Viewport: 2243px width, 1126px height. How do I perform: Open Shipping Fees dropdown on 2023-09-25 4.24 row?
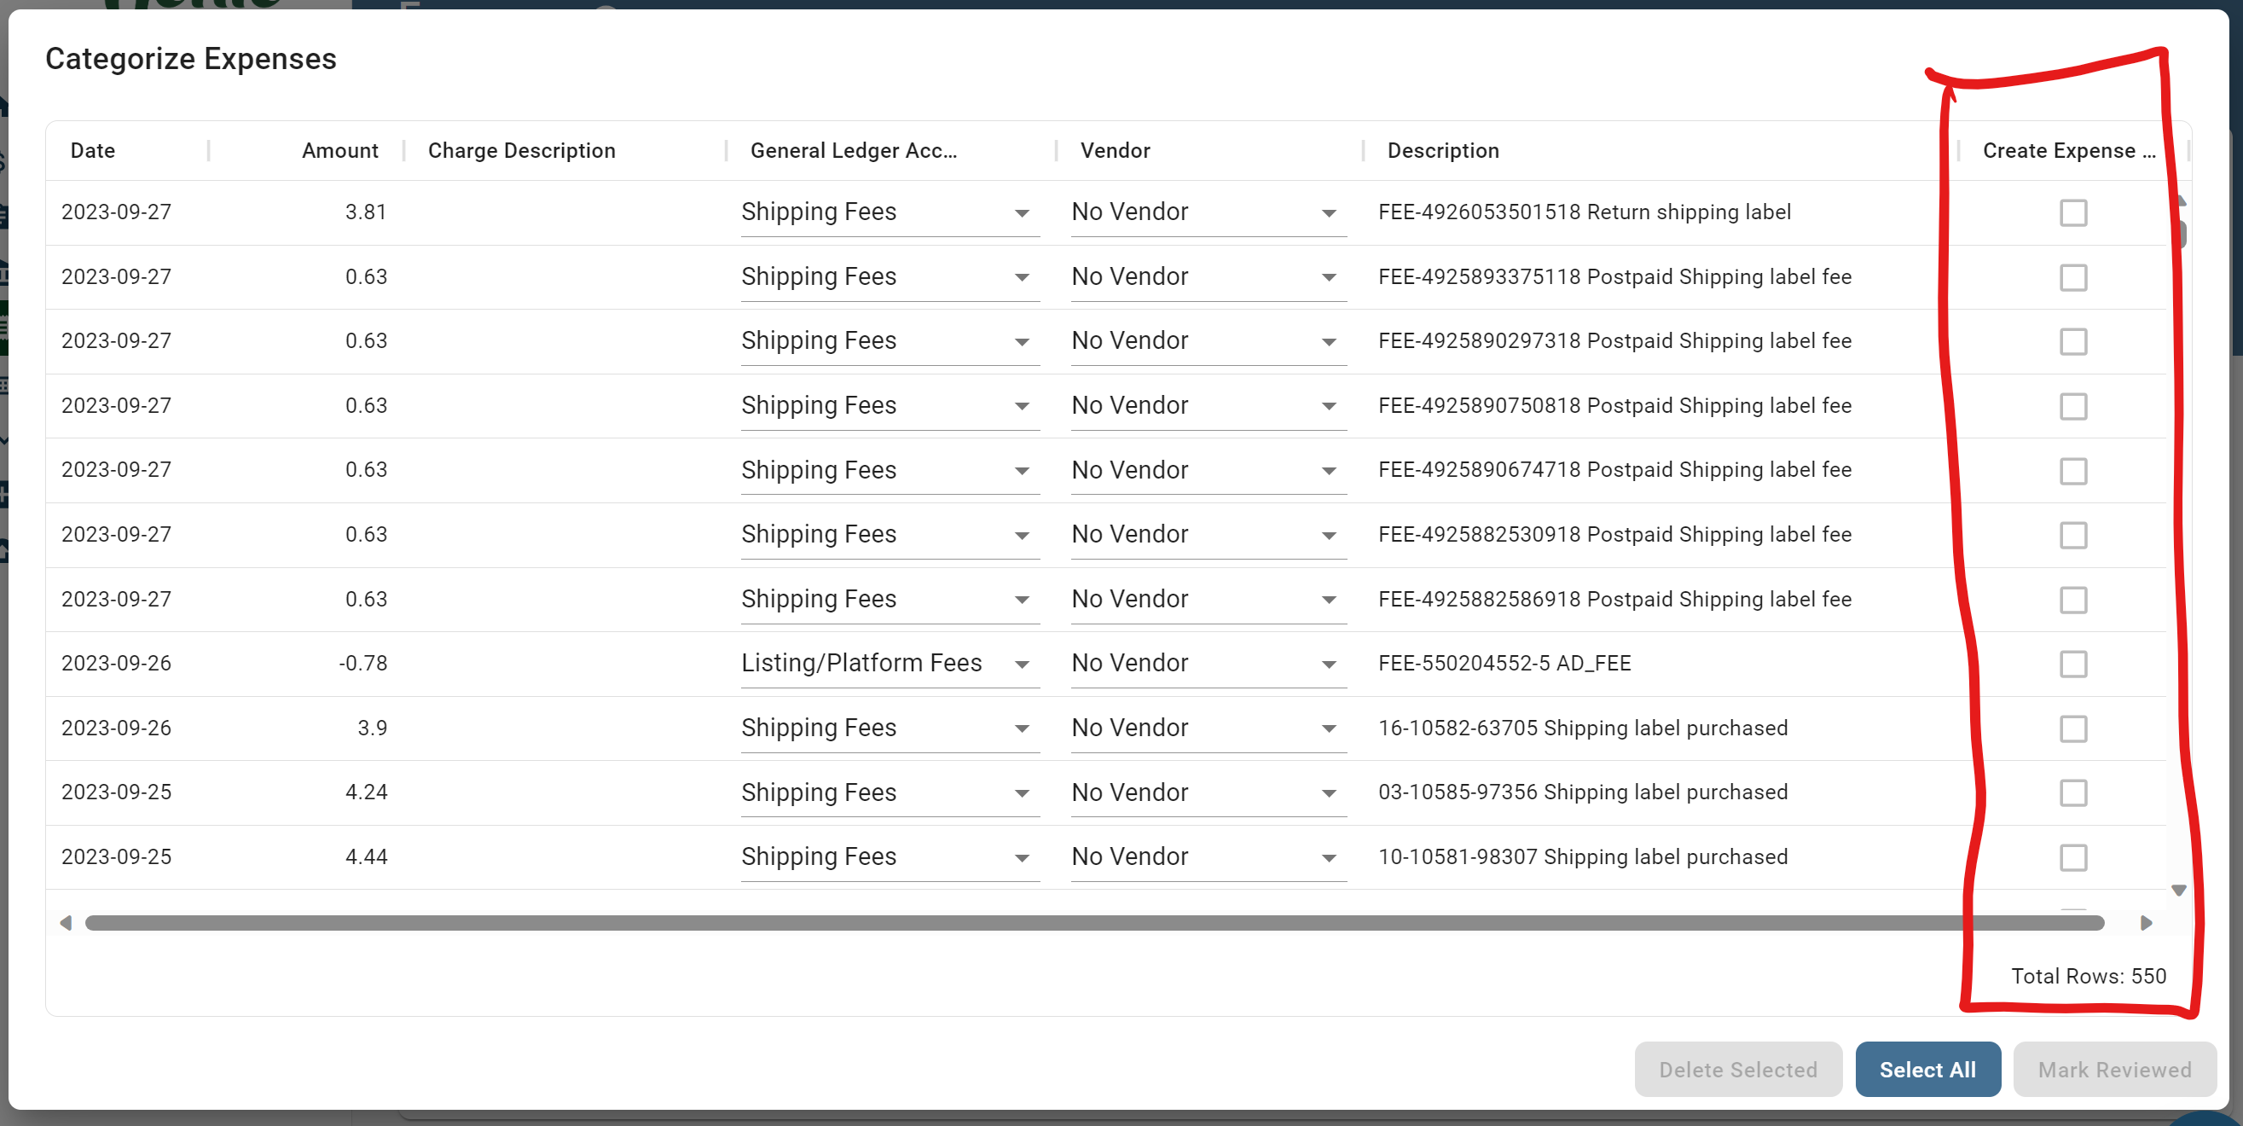pos(1022,792)
